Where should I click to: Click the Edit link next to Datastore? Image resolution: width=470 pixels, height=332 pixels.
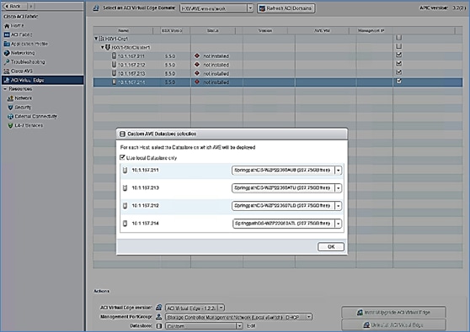click(251, 326)
